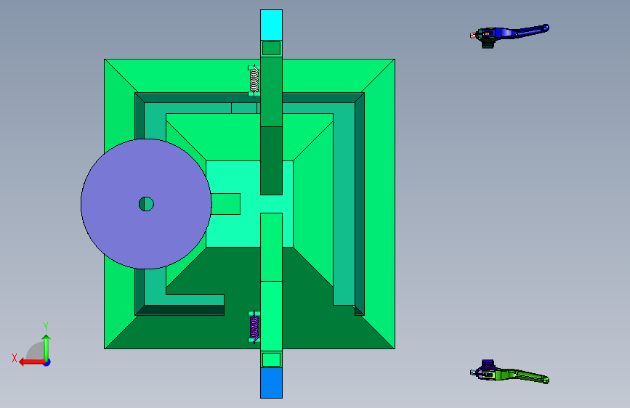Screen dimensions: 630x408
Task: Select the small rectangular tab beside the disc
Action: tap(225, 204)
